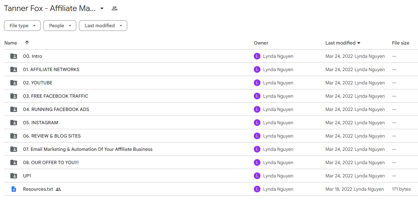Viewport: 418px width, 202px height.
Task: Click Mar 24, 2022 date in 02. YOUTUBE row
Action: (339, 83)
